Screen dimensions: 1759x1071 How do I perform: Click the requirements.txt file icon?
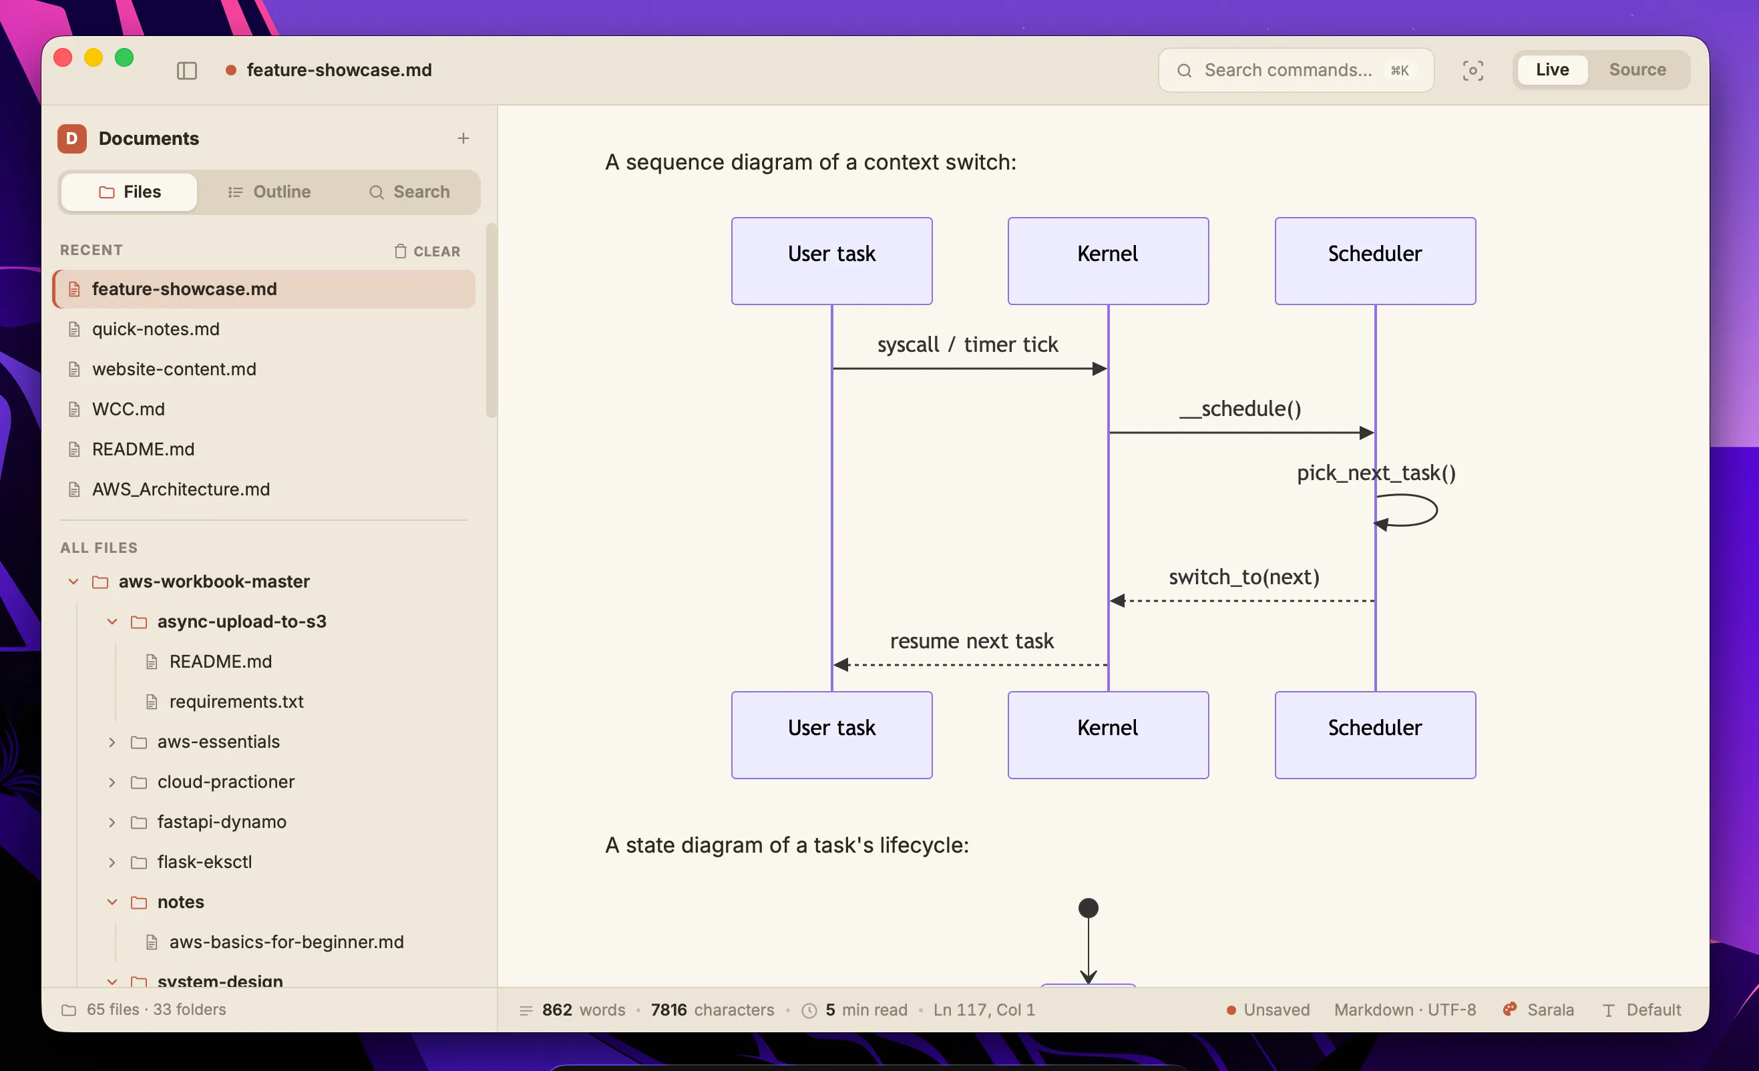[x=152, y=702]
